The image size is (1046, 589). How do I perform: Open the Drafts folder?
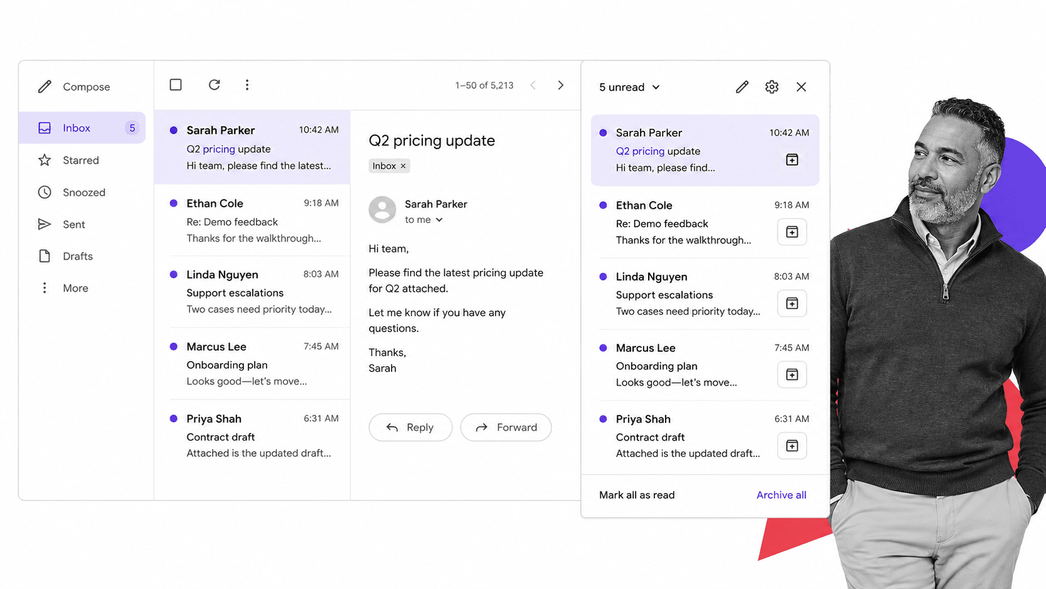point(82,256)
